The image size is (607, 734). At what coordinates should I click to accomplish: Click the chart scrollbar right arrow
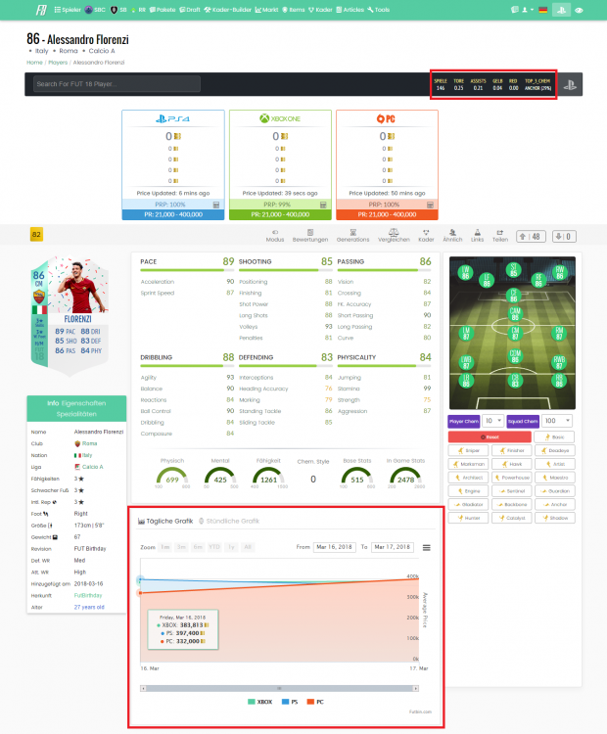pos(415,689)
